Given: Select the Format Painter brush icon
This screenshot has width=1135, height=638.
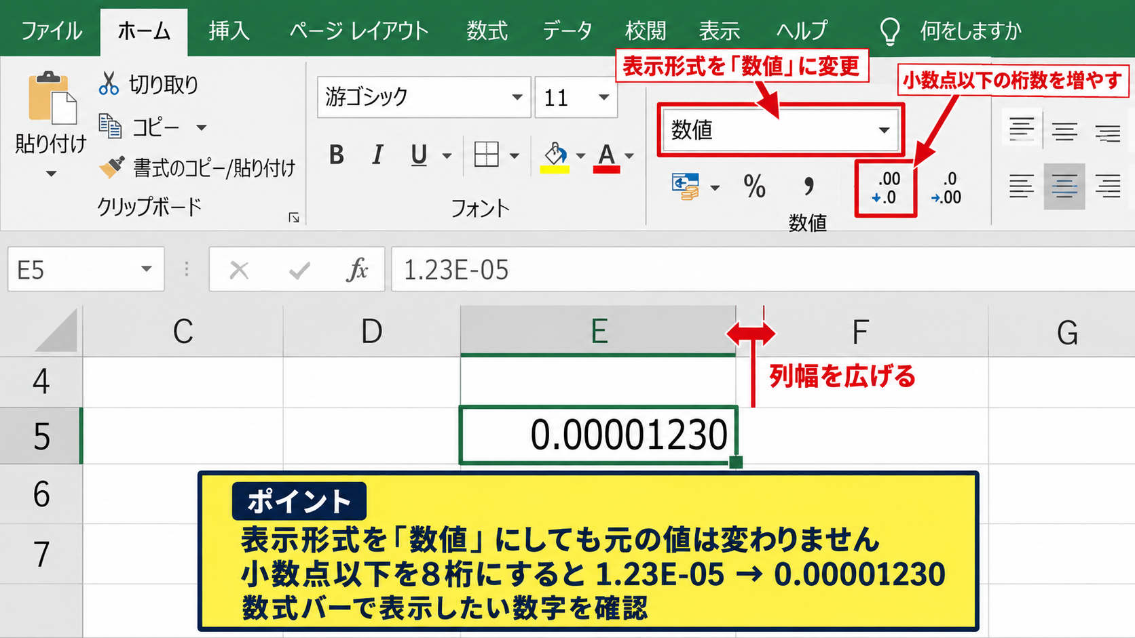Looking at the screenshot, I should [x=112, y=167].
